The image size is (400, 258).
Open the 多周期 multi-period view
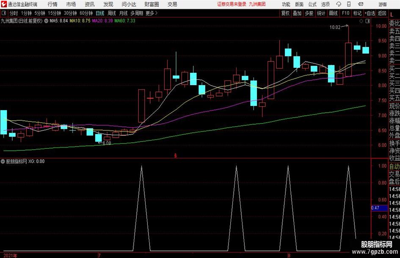(137, 13)
